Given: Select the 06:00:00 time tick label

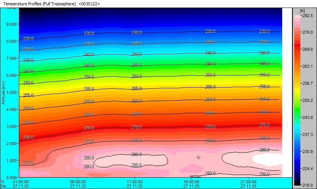Looking at the screenshot, I should click(x=78, y=181).
